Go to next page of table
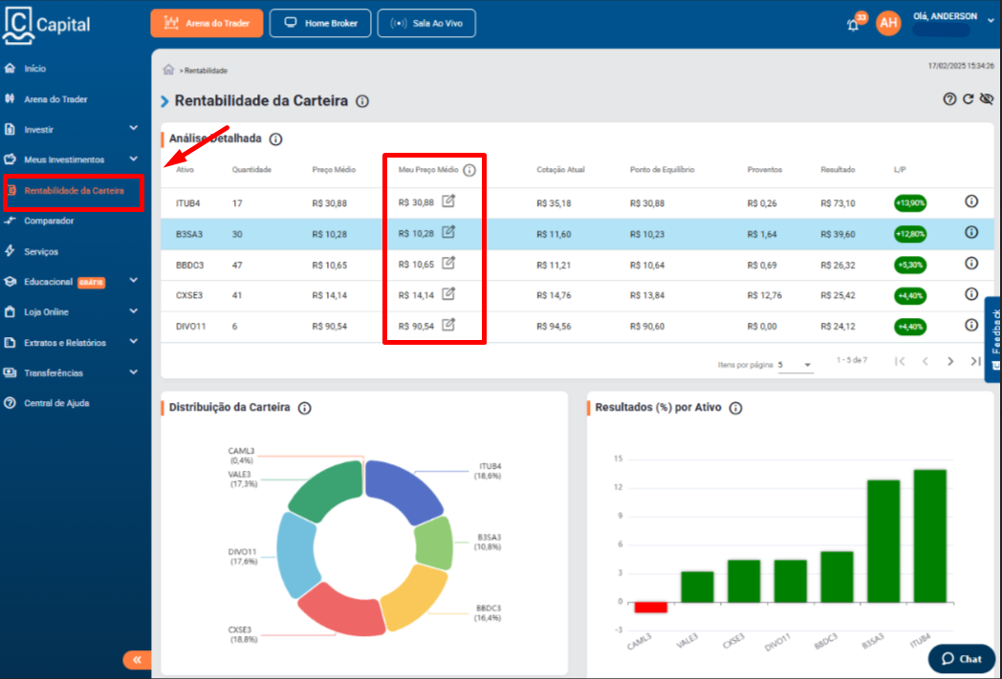This screenshot has width=1002, height=679. click(x=950, y=361)
